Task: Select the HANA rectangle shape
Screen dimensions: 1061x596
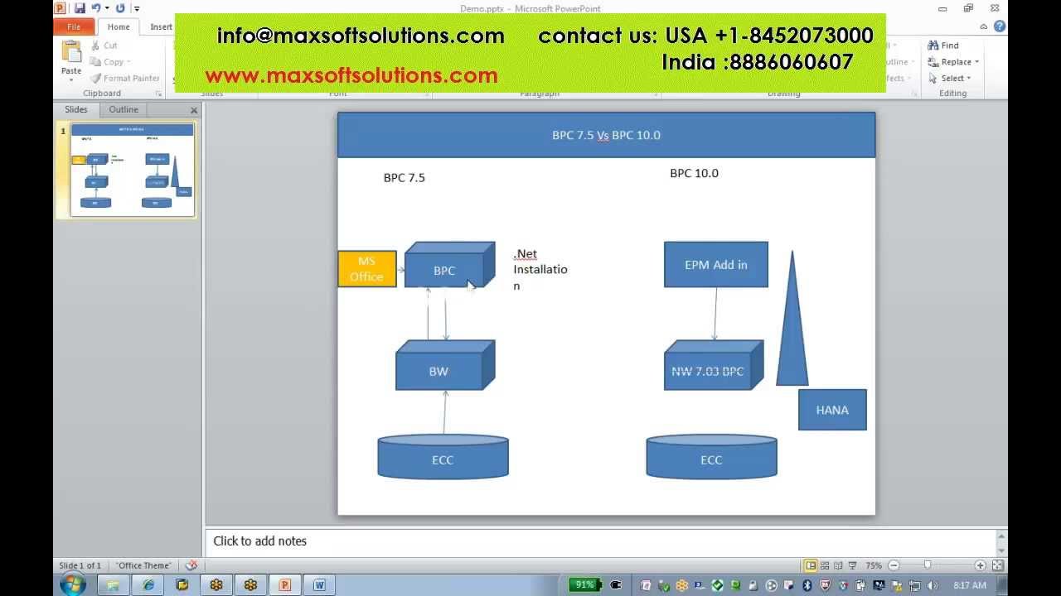Action: click(x=832, y=410)
